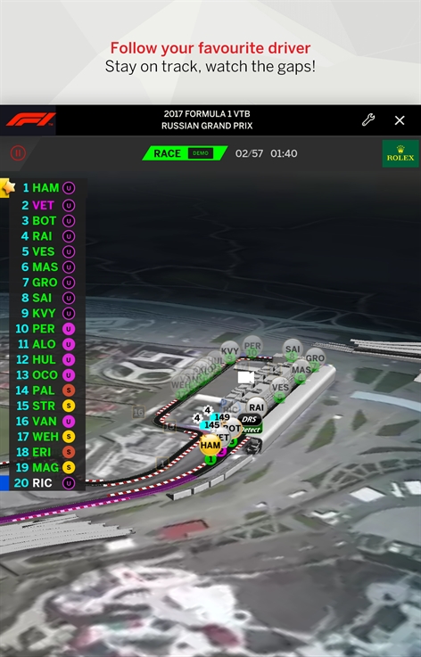Image resolution: width=421 pixels, height=657 pixels.
Task: Tap the GRO driver bubble on track
Action: pyautogui.click(x=315, y=358)
